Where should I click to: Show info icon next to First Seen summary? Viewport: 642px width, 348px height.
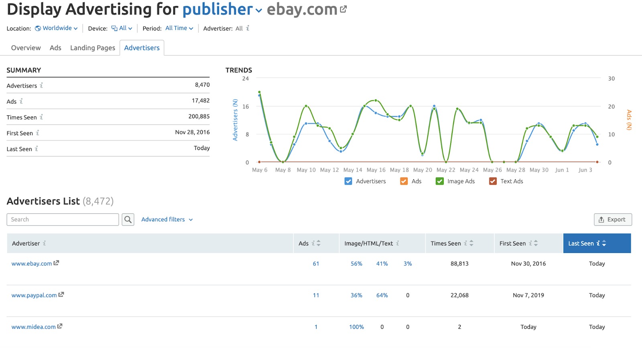[38, 133]
